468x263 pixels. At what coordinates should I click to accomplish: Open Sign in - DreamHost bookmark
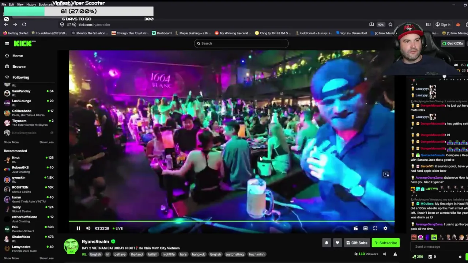(351, 33)
